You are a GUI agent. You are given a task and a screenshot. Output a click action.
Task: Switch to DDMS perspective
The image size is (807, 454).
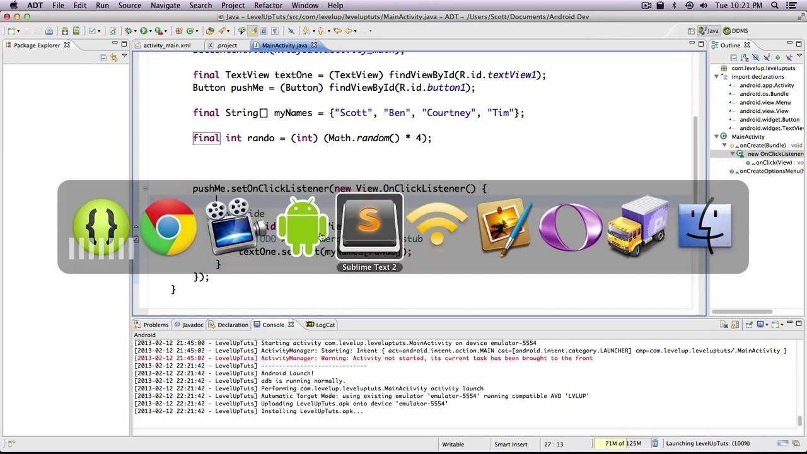tap(735, 30)
